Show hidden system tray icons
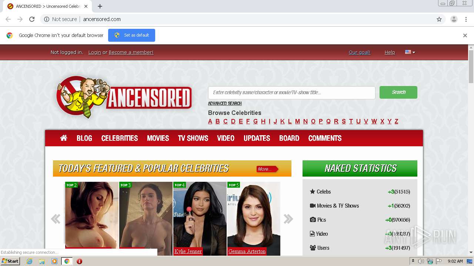Viewport: 474px width, 266px height. click(x=413, y=261)
